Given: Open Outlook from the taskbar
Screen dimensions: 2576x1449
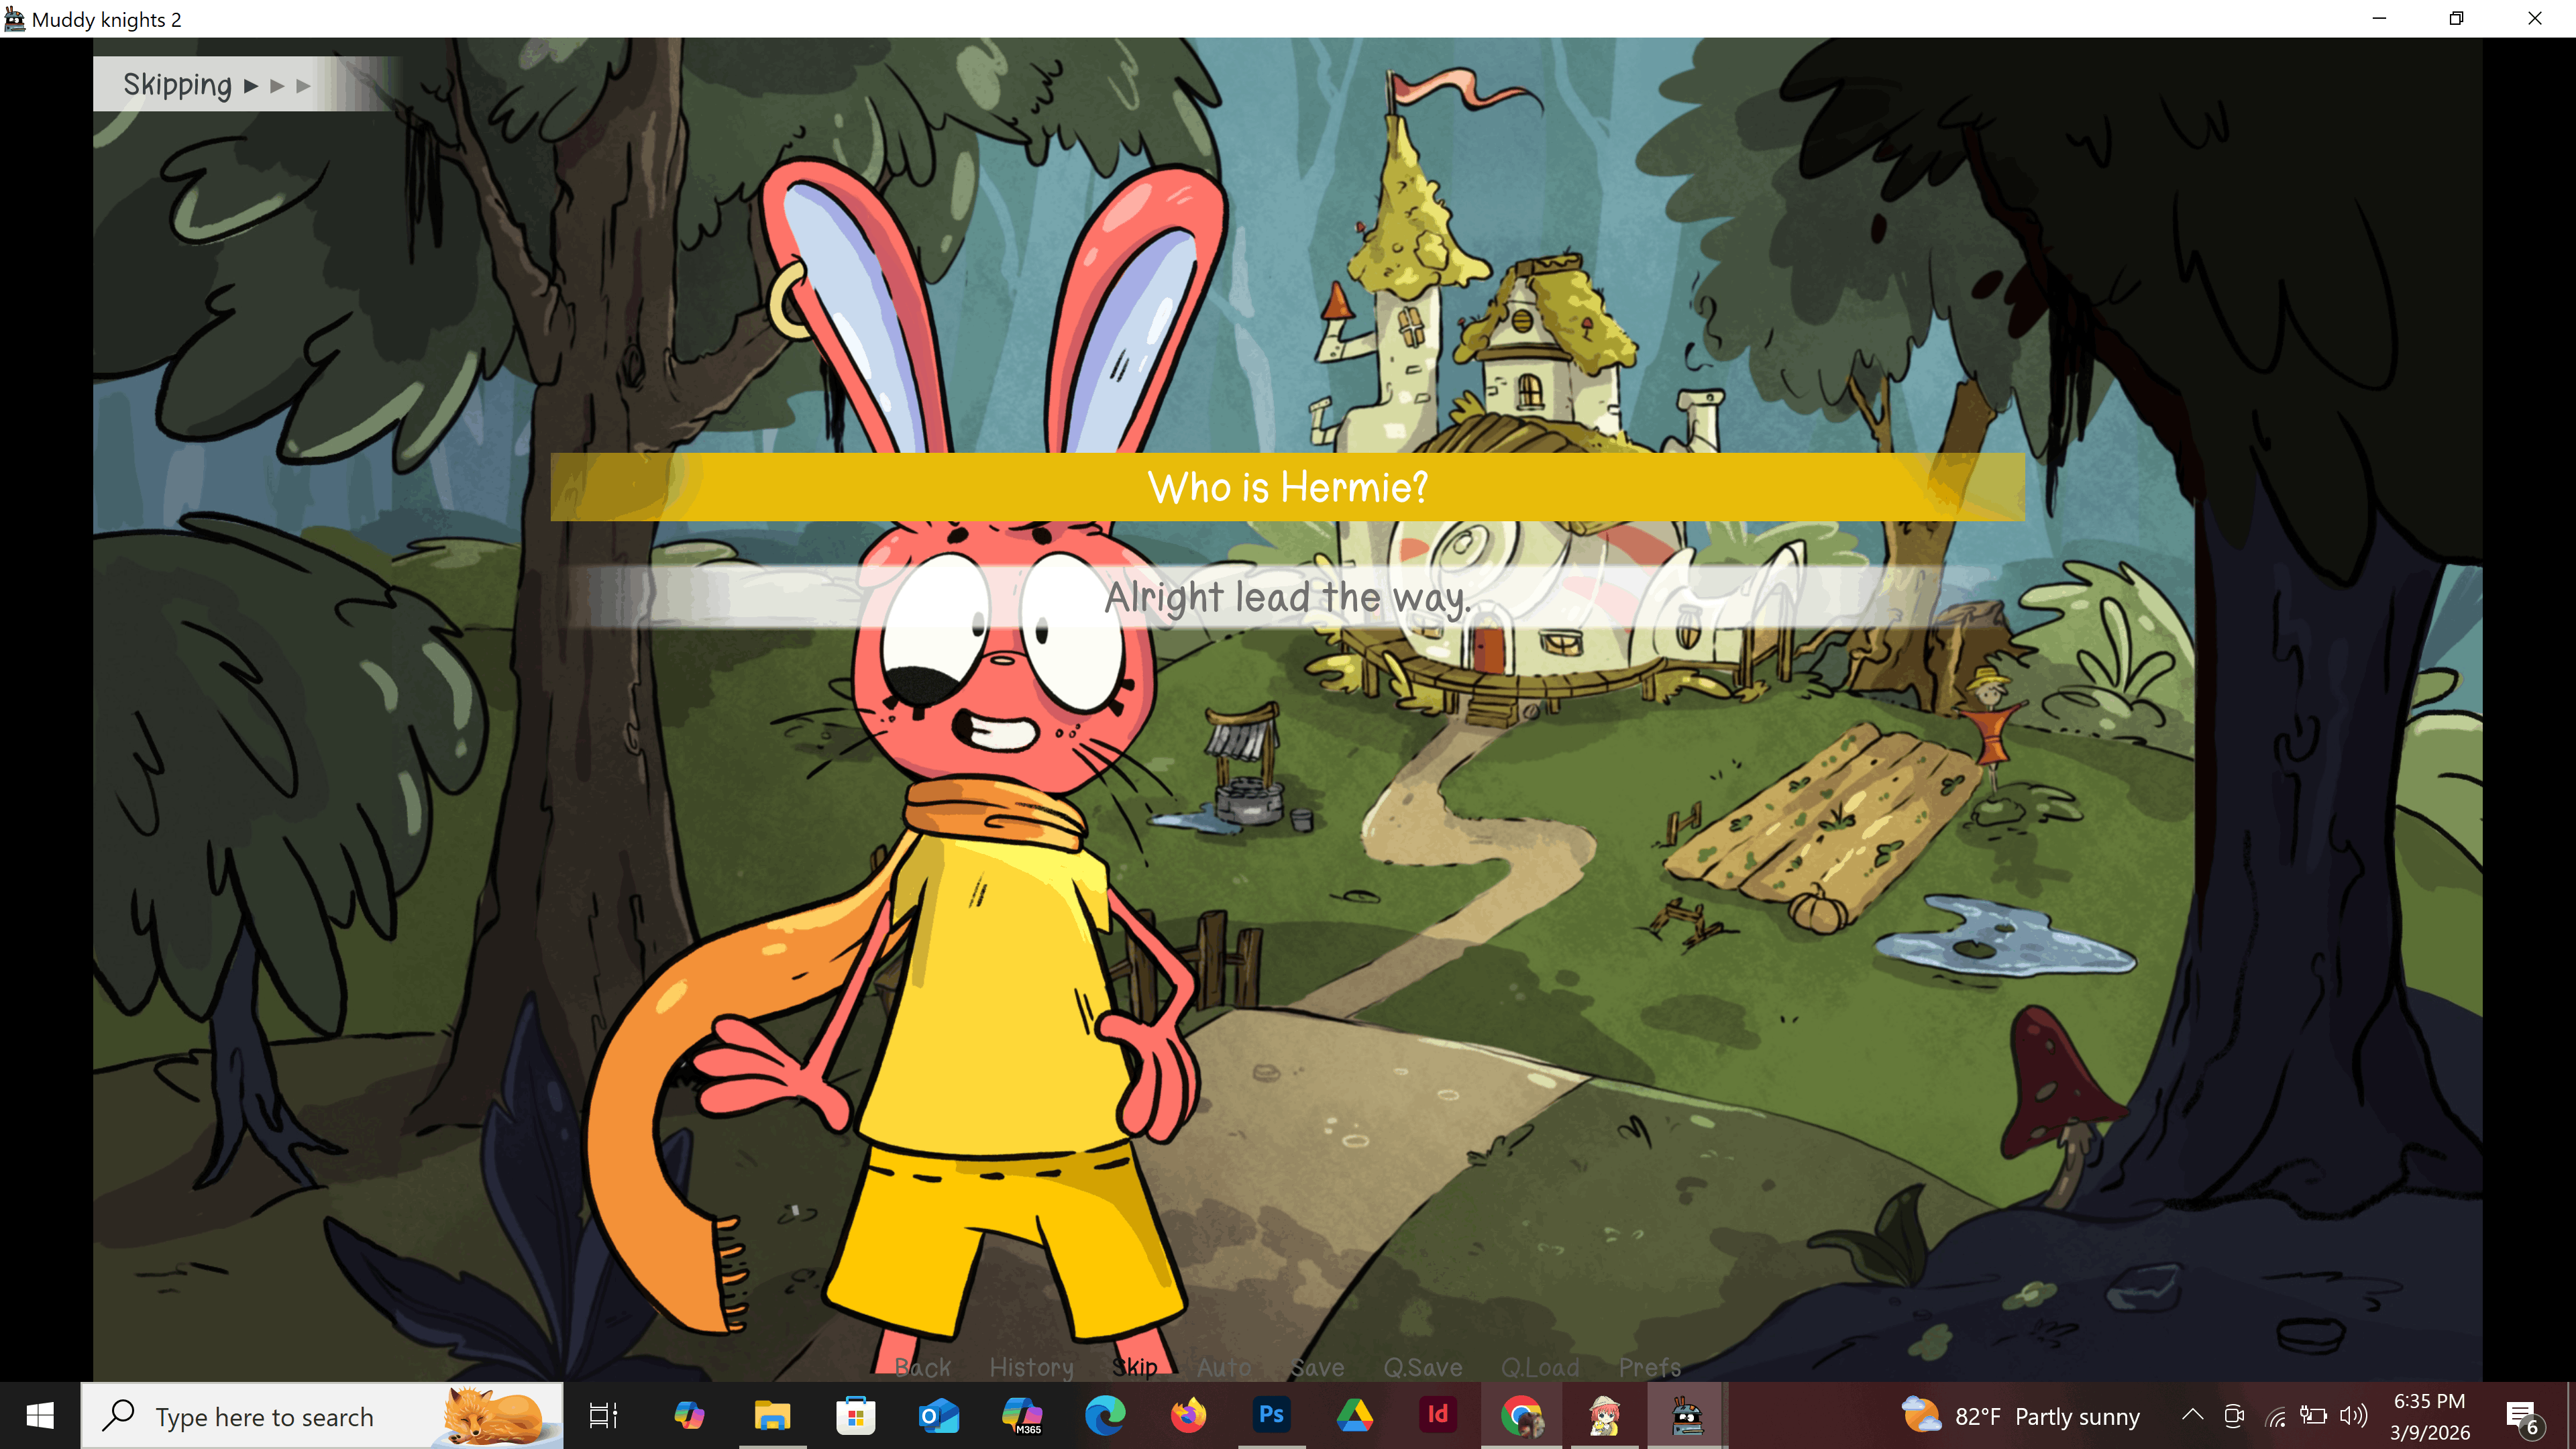Looking at the screenshot, I should coord(939,1416).
